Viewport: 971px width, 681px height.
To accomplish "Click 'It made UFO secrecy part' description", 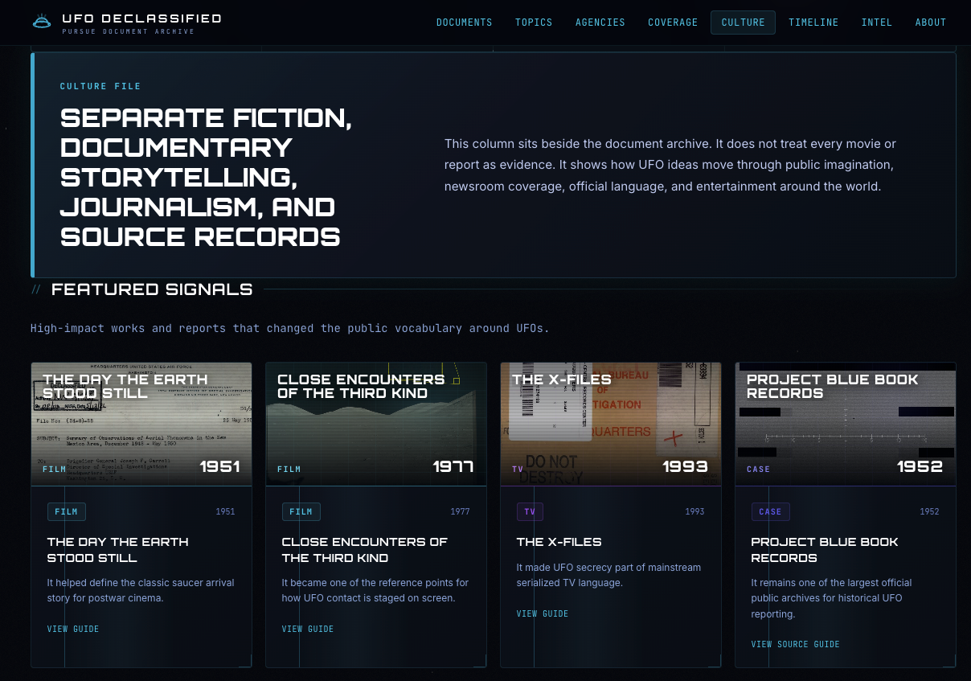I will (608, 575).
